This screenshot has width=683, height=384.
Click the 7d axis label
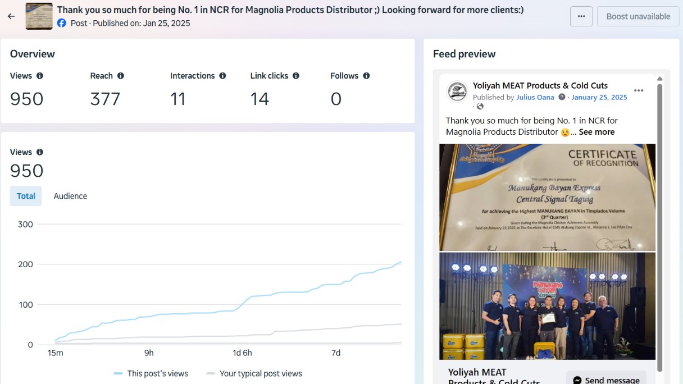pyautogui.click(x=336, y=353)
